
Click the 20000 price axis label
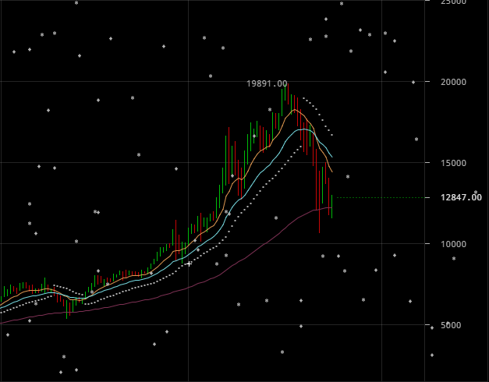pos(453,82)
